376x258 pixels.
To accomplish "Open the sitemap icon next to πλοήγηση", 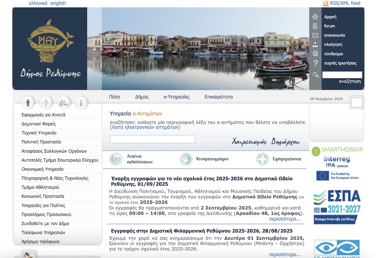I will [315, 45].
